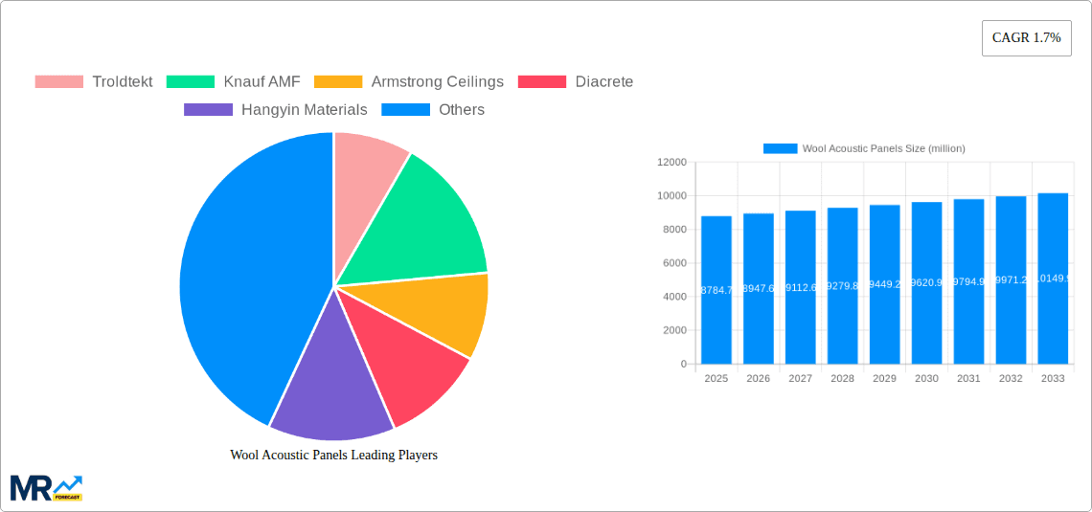Click the 2029 bar in the chart
The width and height of the screenshot is (1092, 512).
(x=884, y=284)
